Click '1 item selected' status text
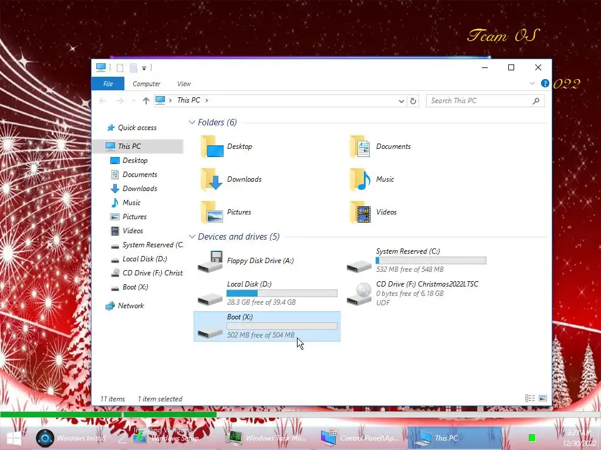This screenshot has height=450, width=601. coord(160,398)
